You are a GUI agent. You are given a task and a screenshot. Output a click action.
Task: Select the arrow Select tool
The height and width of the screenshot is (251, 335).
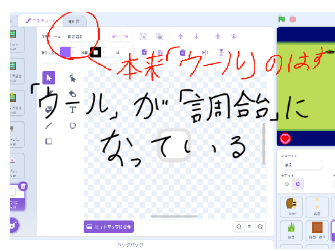(x=49, y=77)
